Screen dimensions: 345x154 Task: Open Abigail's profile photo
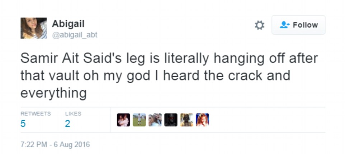coord(34,28)
